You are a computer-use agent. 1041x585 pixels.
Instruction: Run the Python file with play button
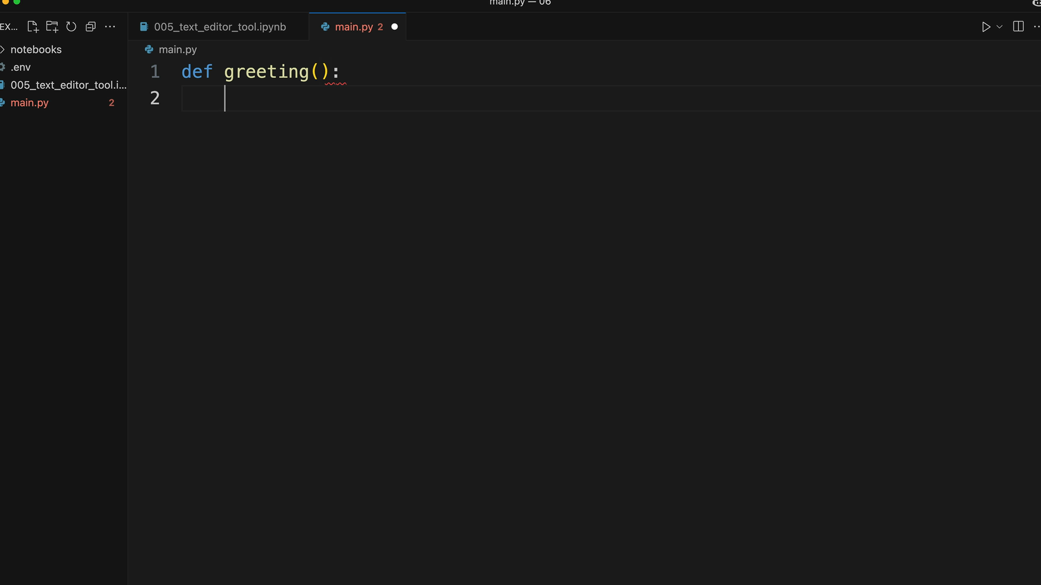986,27
